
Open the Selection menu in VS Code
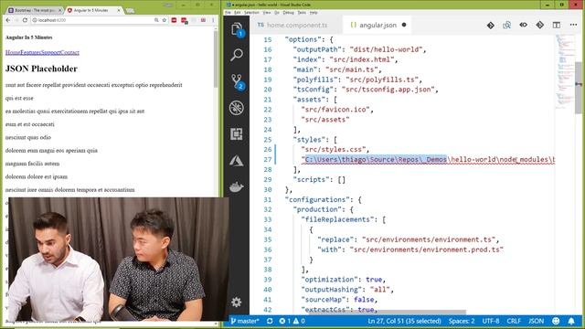pyautogui.click(x=251, y=13)
